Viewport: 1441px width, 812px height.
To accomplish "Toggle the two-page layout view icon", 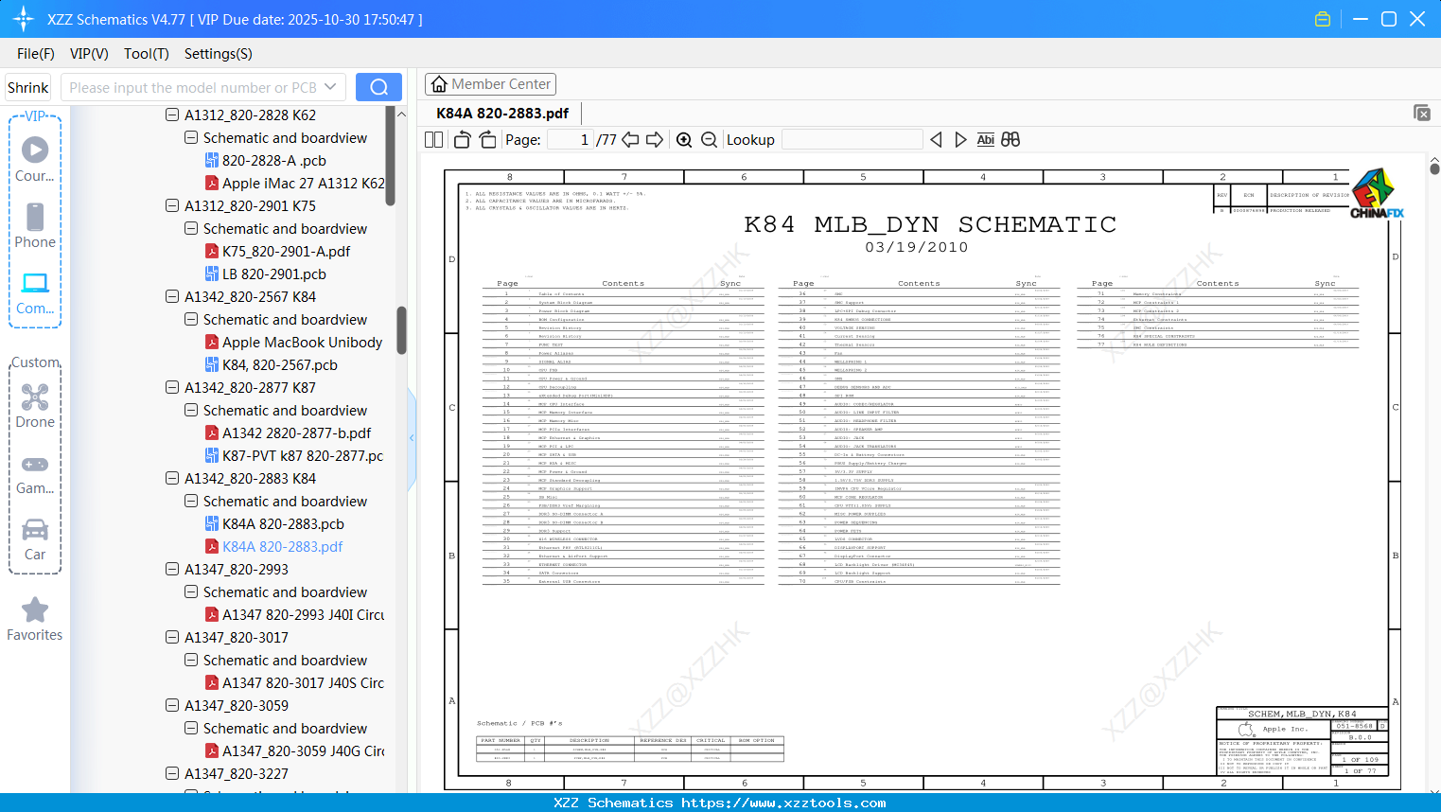I will click(433, 140).
